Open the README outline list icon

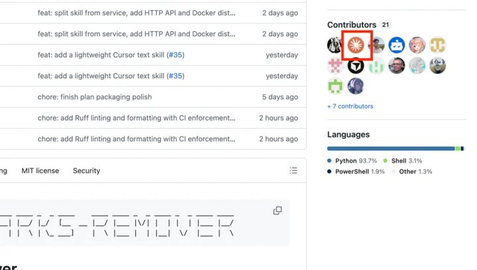(293, 170)
